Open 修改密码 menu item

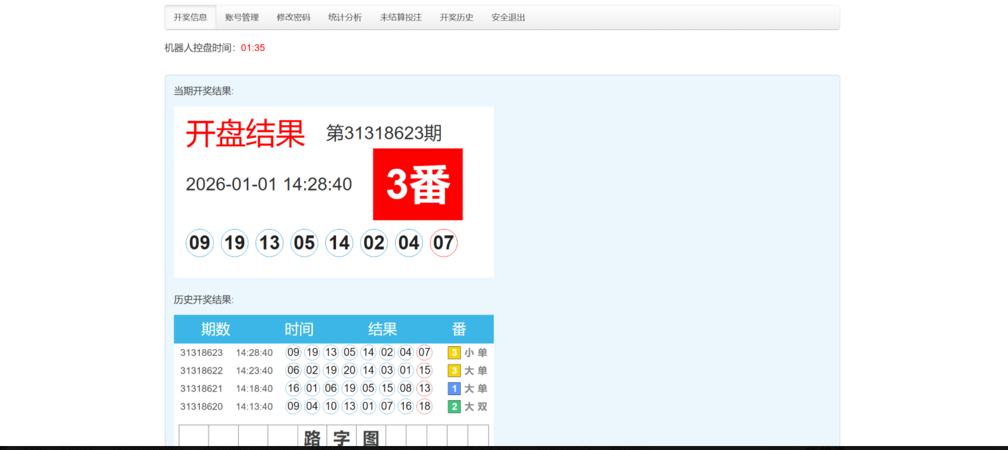tap(294, 18)
